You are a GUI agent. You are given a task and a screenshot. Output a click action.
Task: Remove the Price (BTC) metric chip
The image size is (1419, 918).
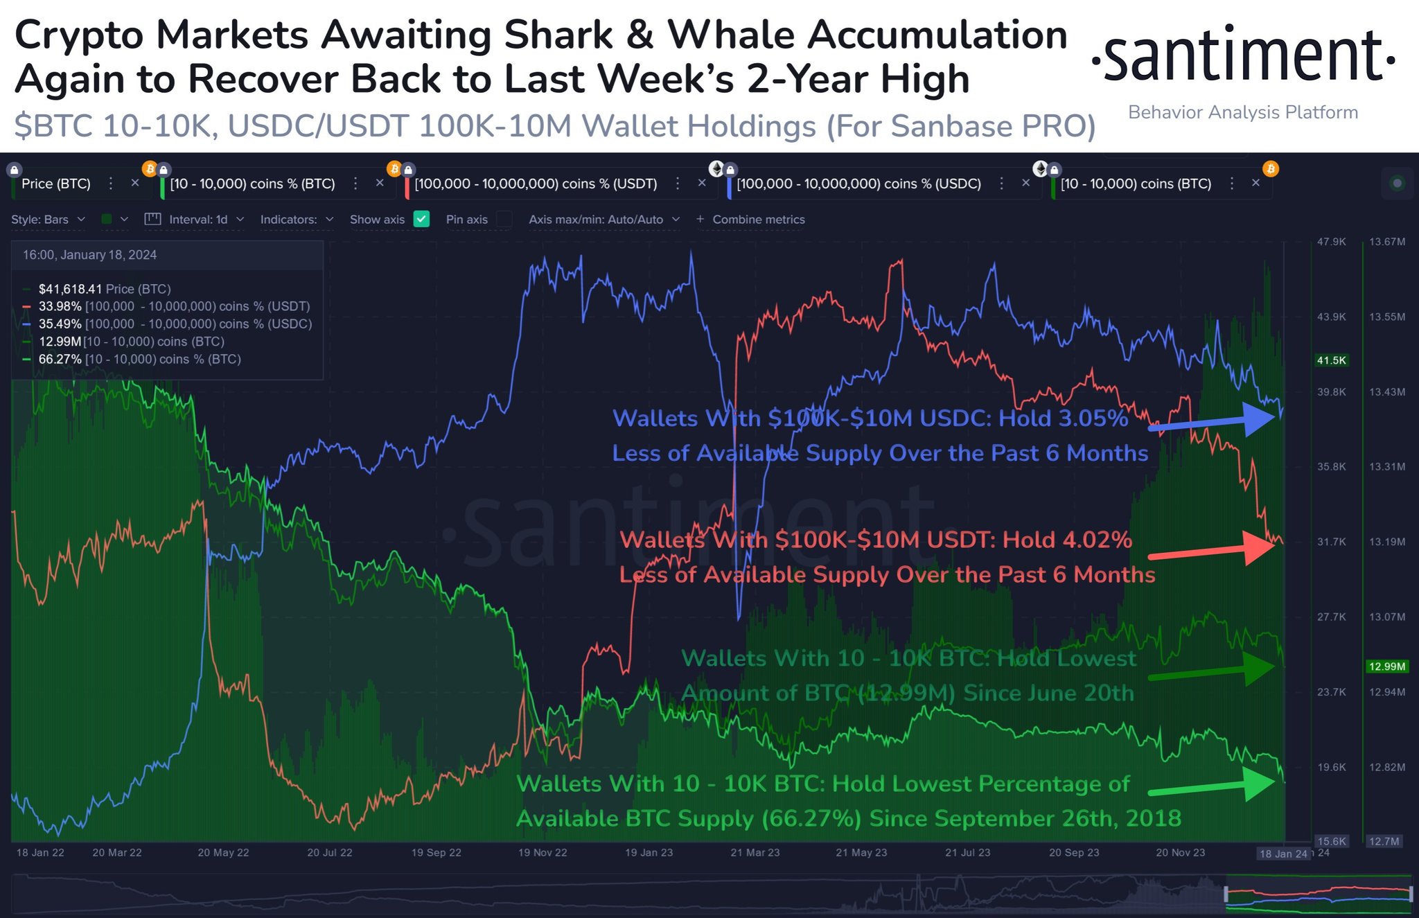(135, 183)
